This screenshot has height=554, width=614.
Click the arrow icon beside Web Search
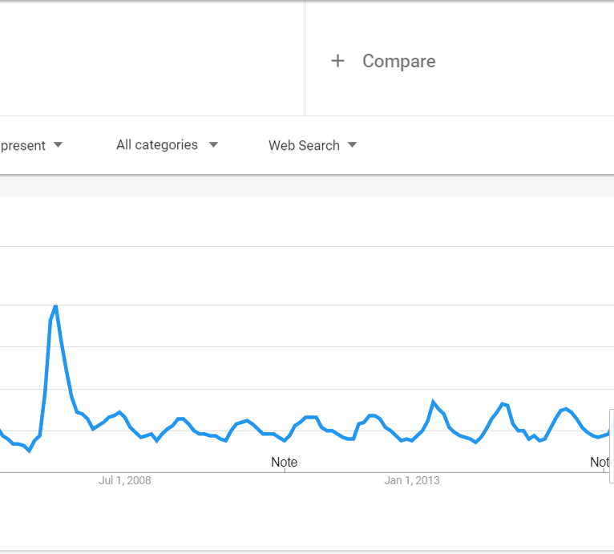click(352, 145)
